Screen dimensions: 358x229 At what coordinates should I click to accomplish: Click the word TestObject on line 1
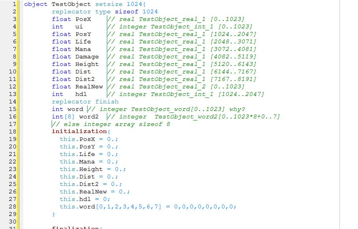tap(71, 4)
